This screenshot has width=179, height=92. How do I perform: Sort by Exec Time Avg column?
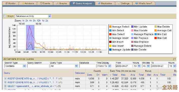(x=133, y=75)
